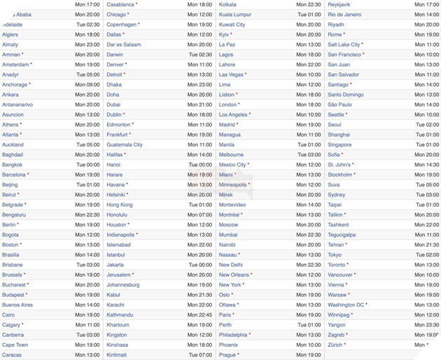Open the Amsterdam city link

coord(15,64)
